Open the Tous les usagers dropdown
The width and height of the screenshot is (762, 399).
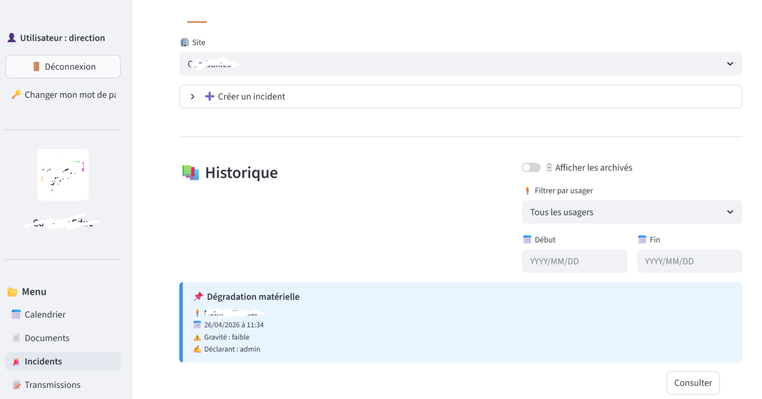point(632,212)
